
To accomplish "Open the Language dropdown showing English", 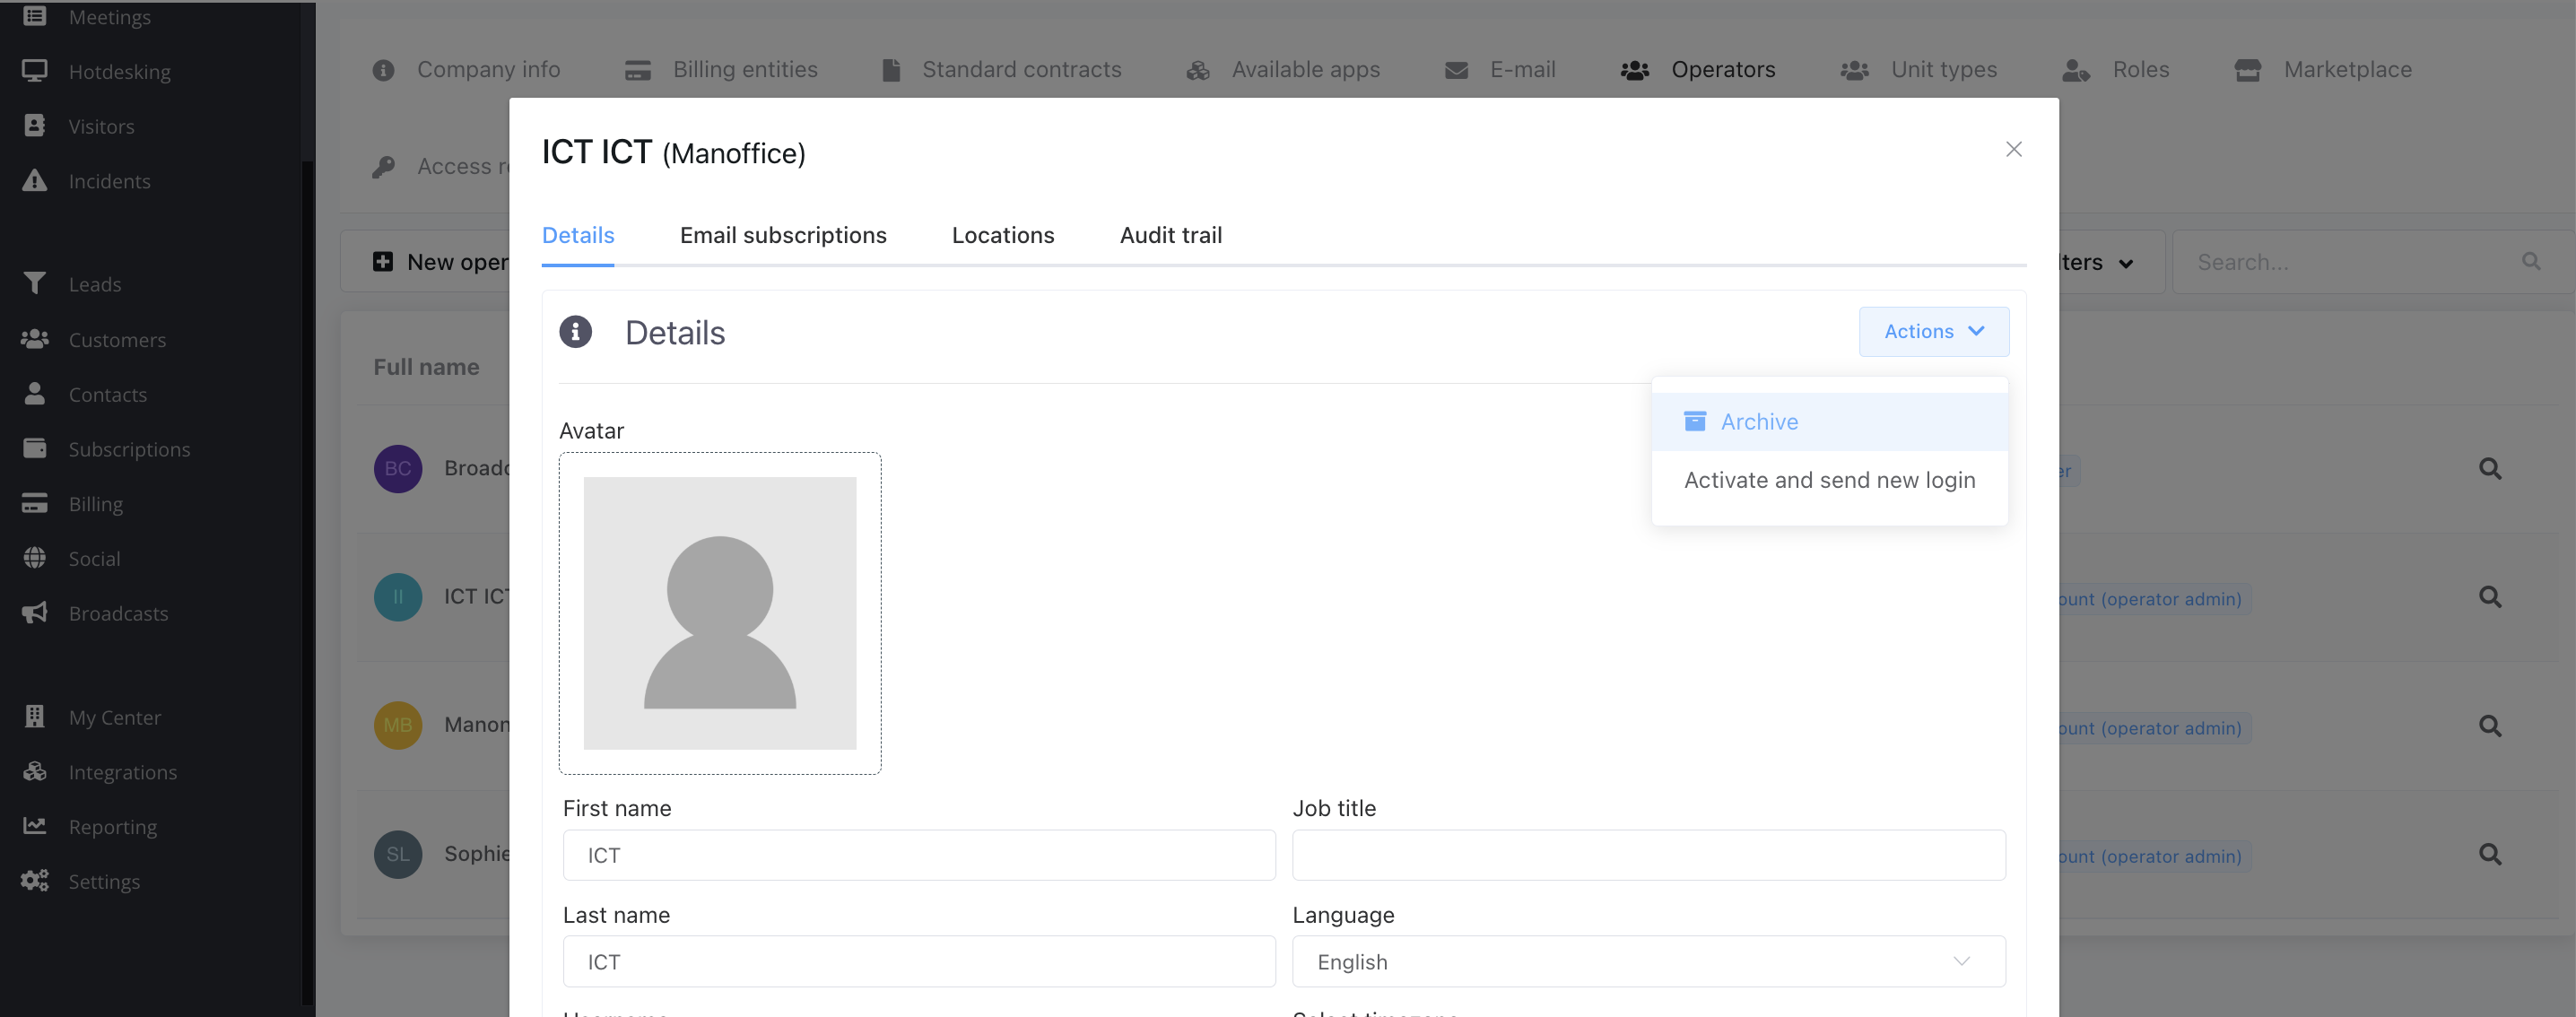I will click(1647, 961).
